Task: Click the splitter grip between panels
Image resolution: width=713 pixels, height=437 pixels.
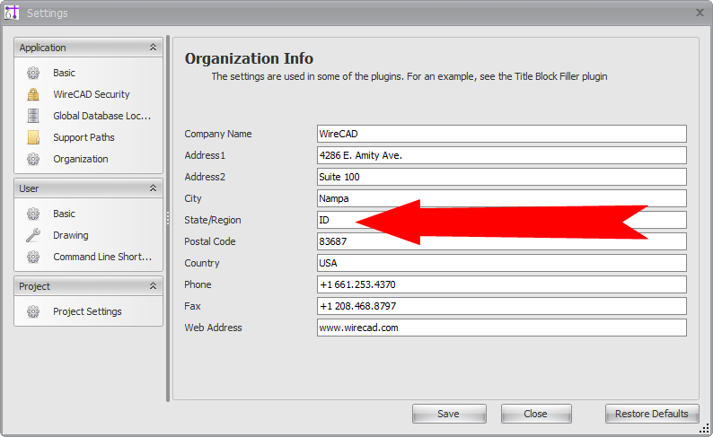Action: pyautogui.click(x=168, y=219)
